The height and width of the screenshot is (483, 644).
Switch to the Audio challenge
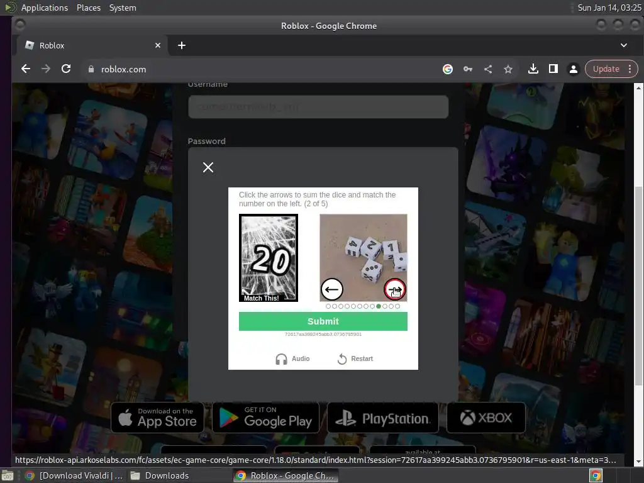(x=292, y=358)
